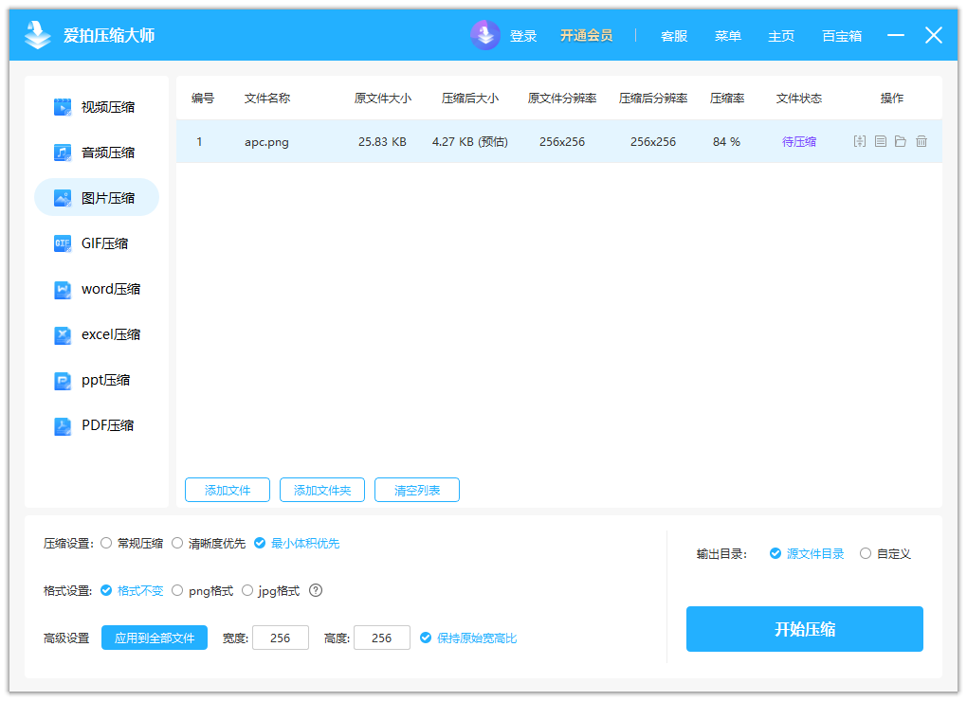This screenshot has width=967, height=701.
Task: Open the 百宝箱 toolbox menu
Action: click(x=842, y=36)
